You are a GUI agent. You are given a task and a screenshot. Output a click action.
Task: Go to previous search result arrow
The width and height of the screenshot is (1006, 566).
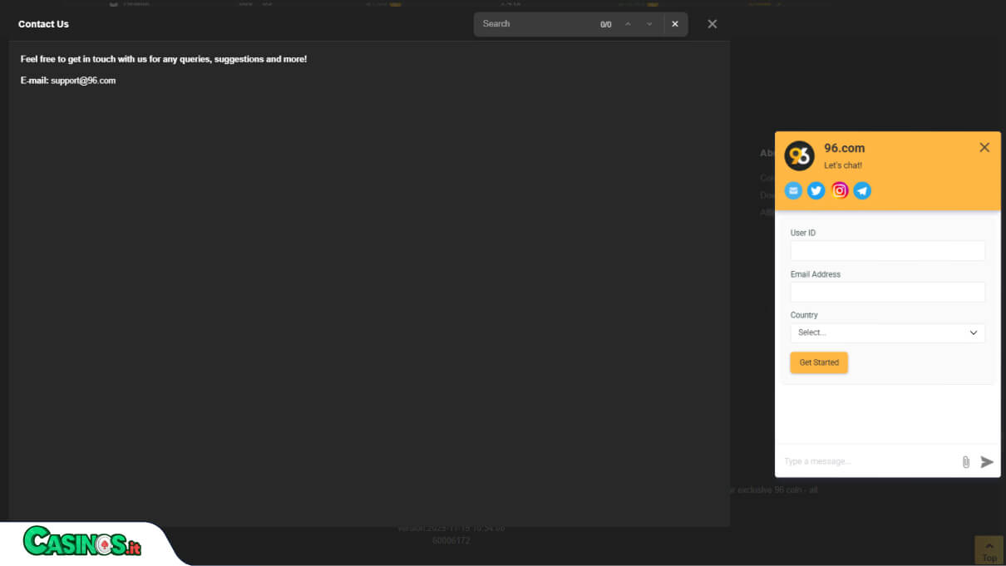(628, 24)
